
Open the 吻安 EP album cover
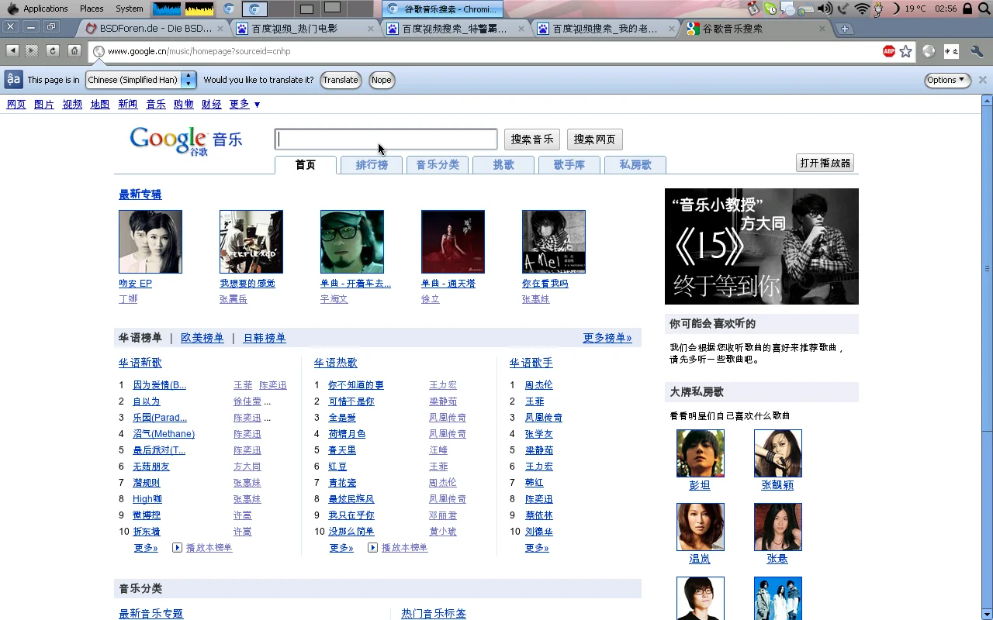tap(151, 242)
